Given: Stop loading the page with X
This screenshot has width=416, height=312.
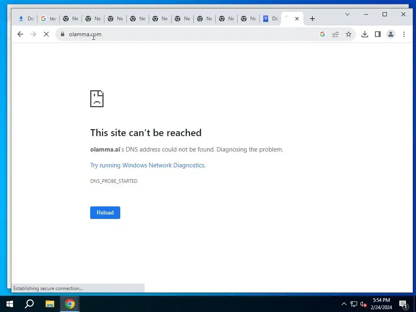Looking at the screenshot, I should click(x=46, y=34).
